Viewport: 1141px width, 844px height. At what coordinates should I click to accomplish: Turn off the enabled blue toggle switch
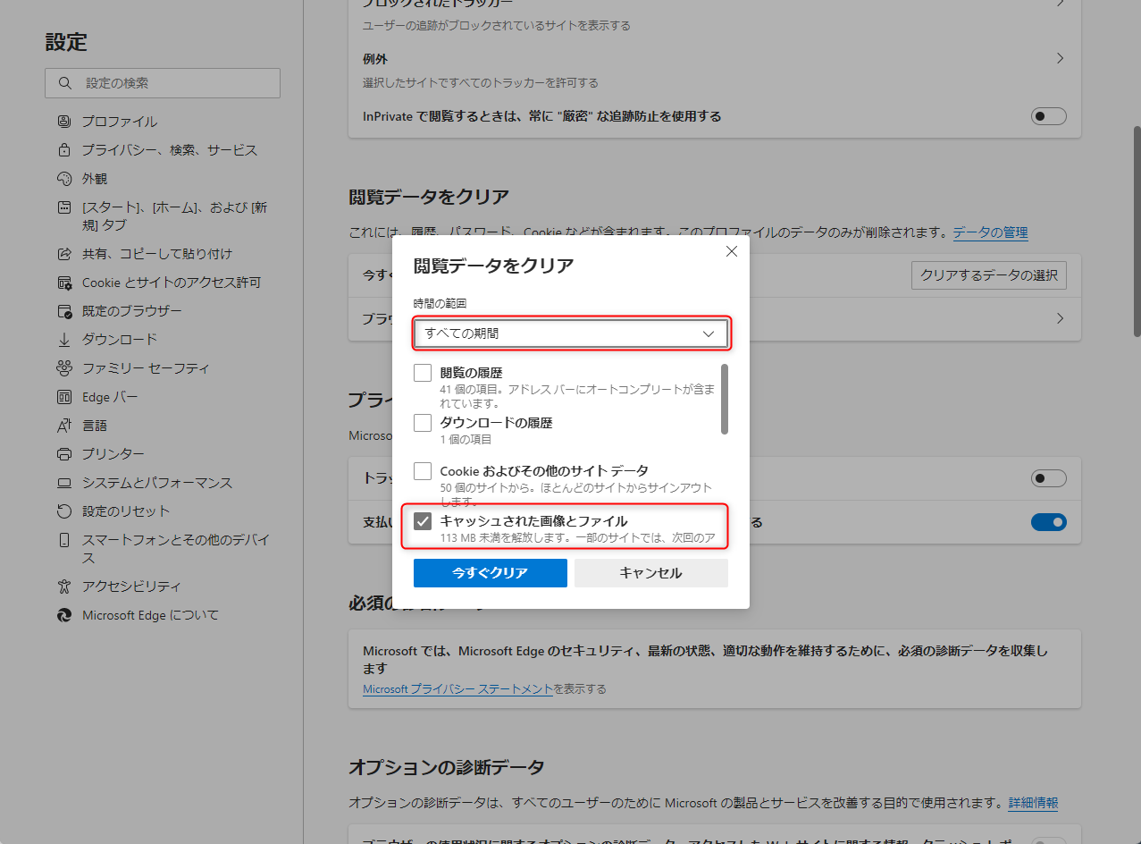(x=1049, y=522)
